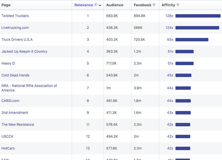222x160 pixels.
Task: Click audience value 577.8K
Action: click(x=112, y=148)
